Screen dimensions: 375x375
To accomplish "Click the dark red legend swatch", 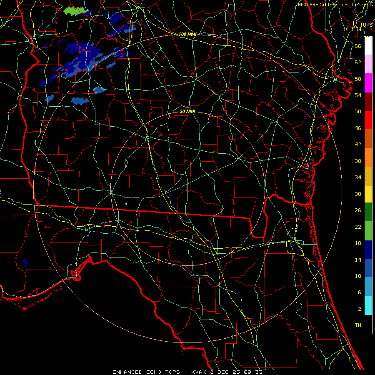I will pos(368,101).
